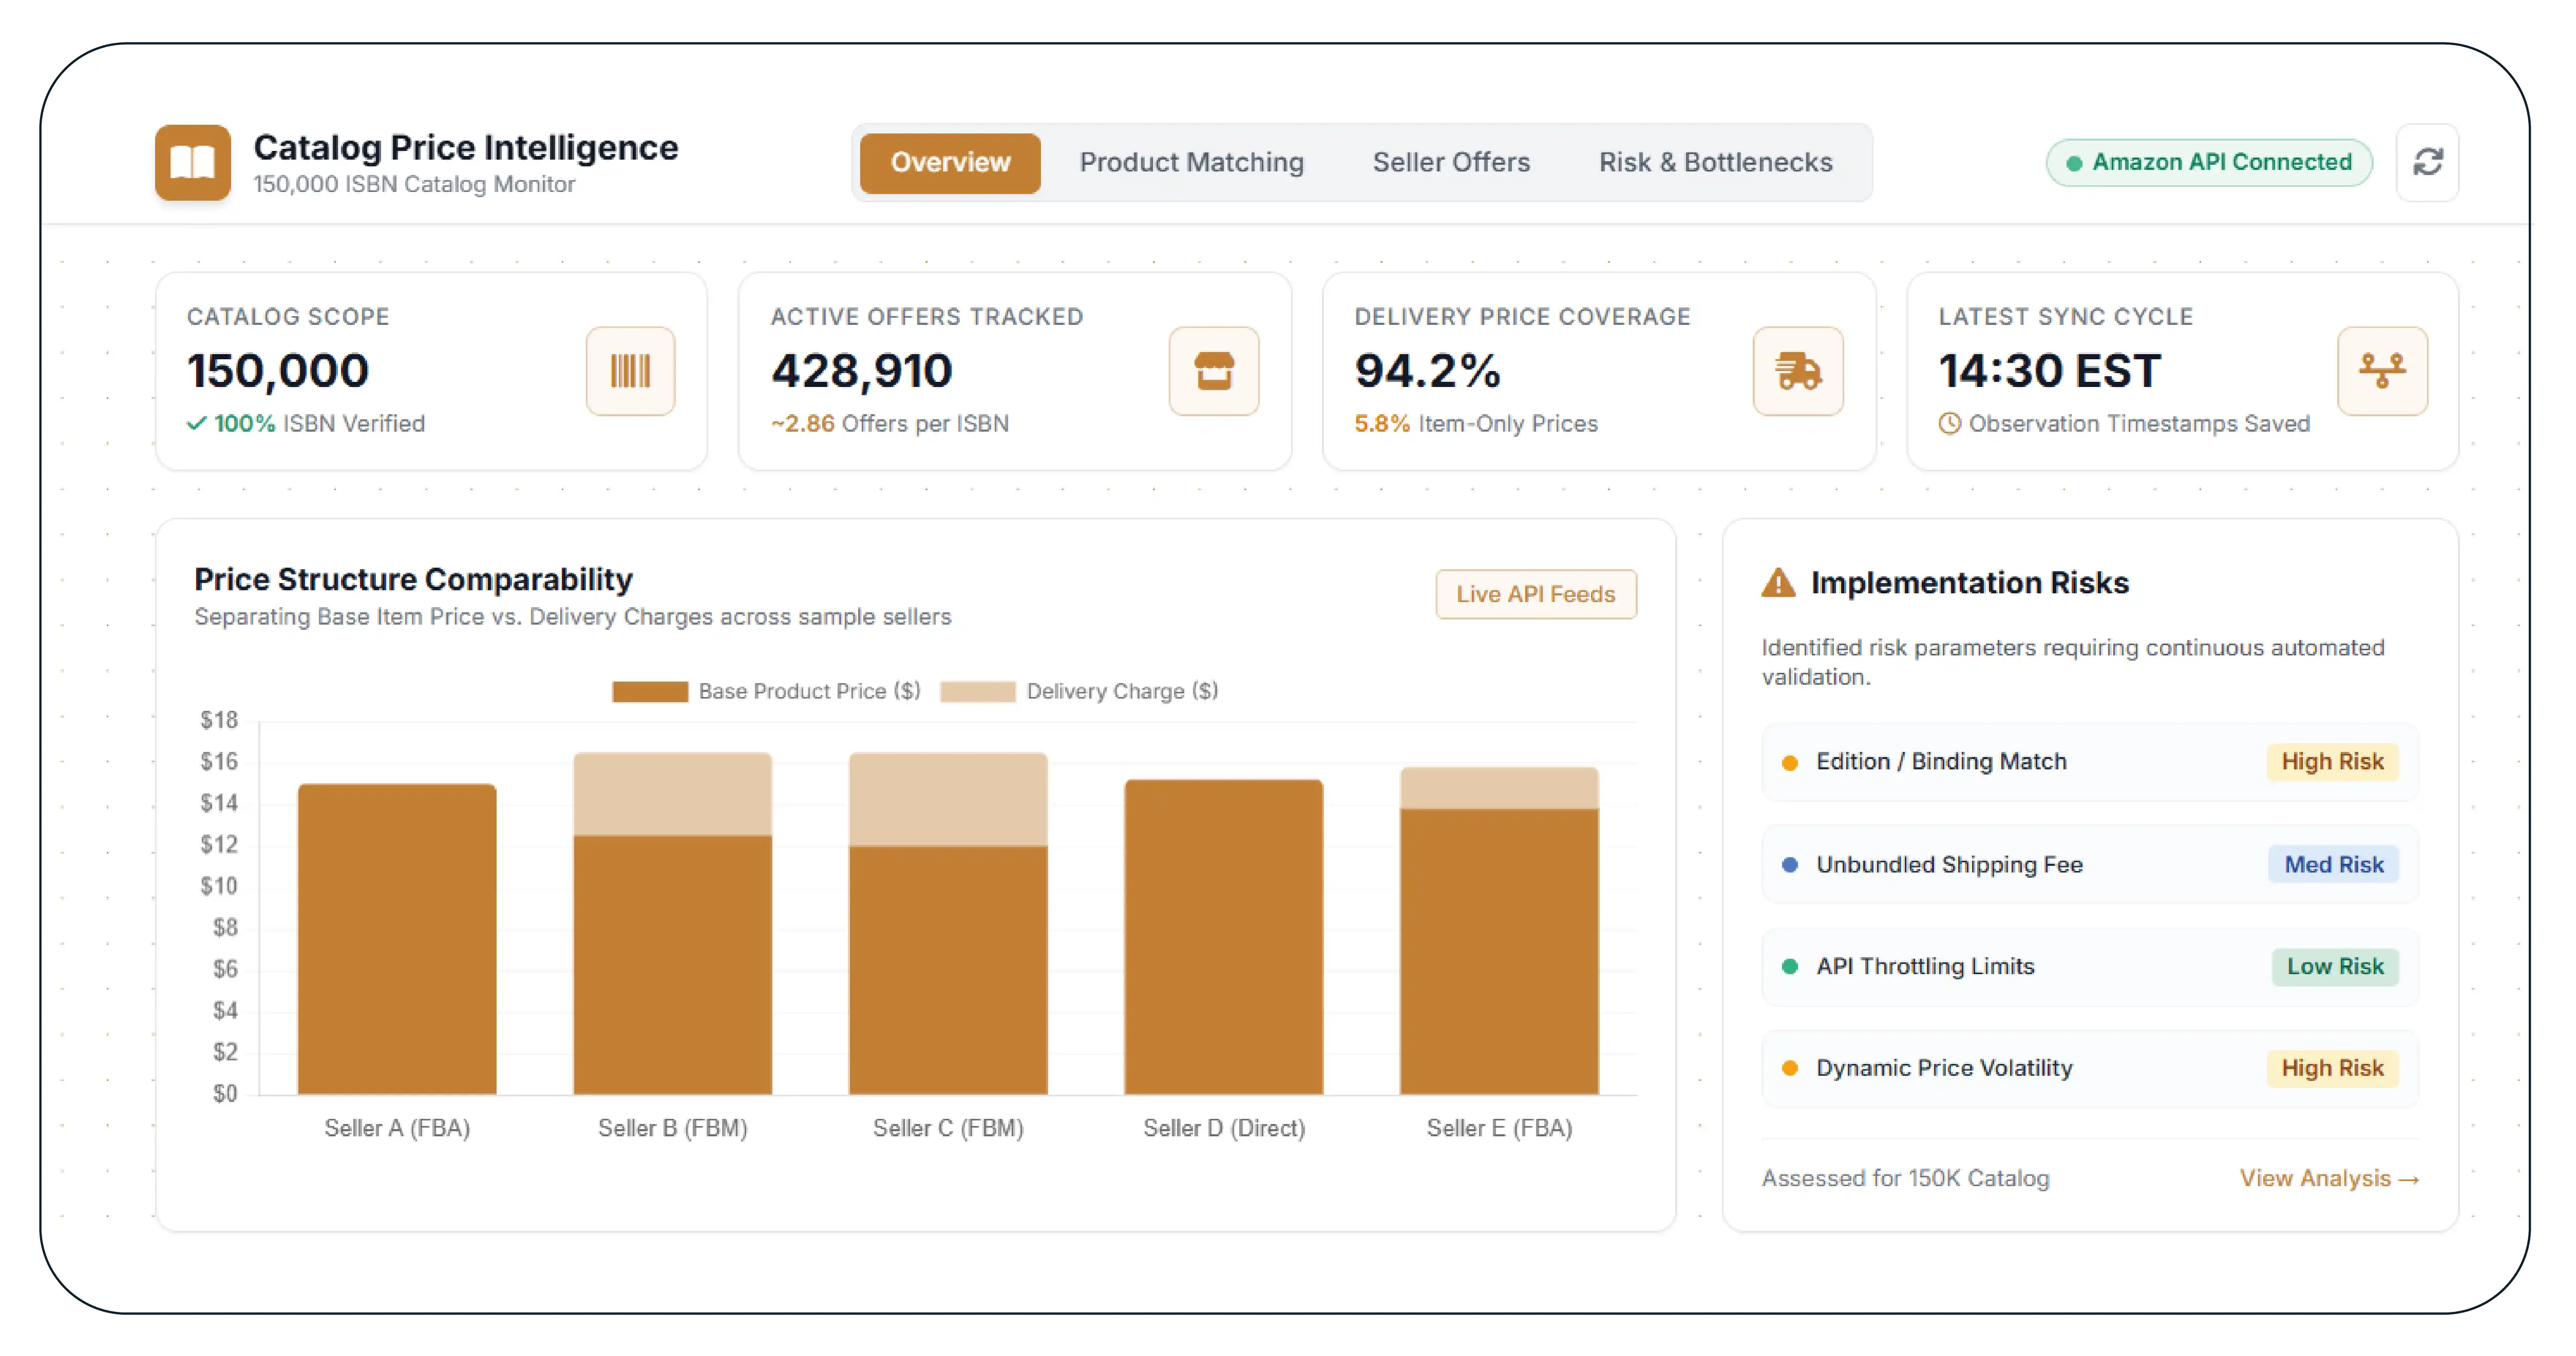Viewport: 2576px width, 1356px height.
Task: Click the 428,910 active offers value
Action: click(861, 371)
